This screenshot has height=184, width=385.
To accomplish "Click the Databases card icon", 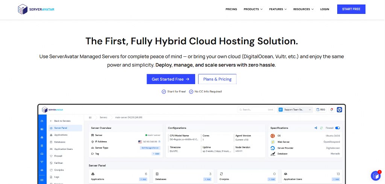I will pyautogui.click(x=157, y=174).
